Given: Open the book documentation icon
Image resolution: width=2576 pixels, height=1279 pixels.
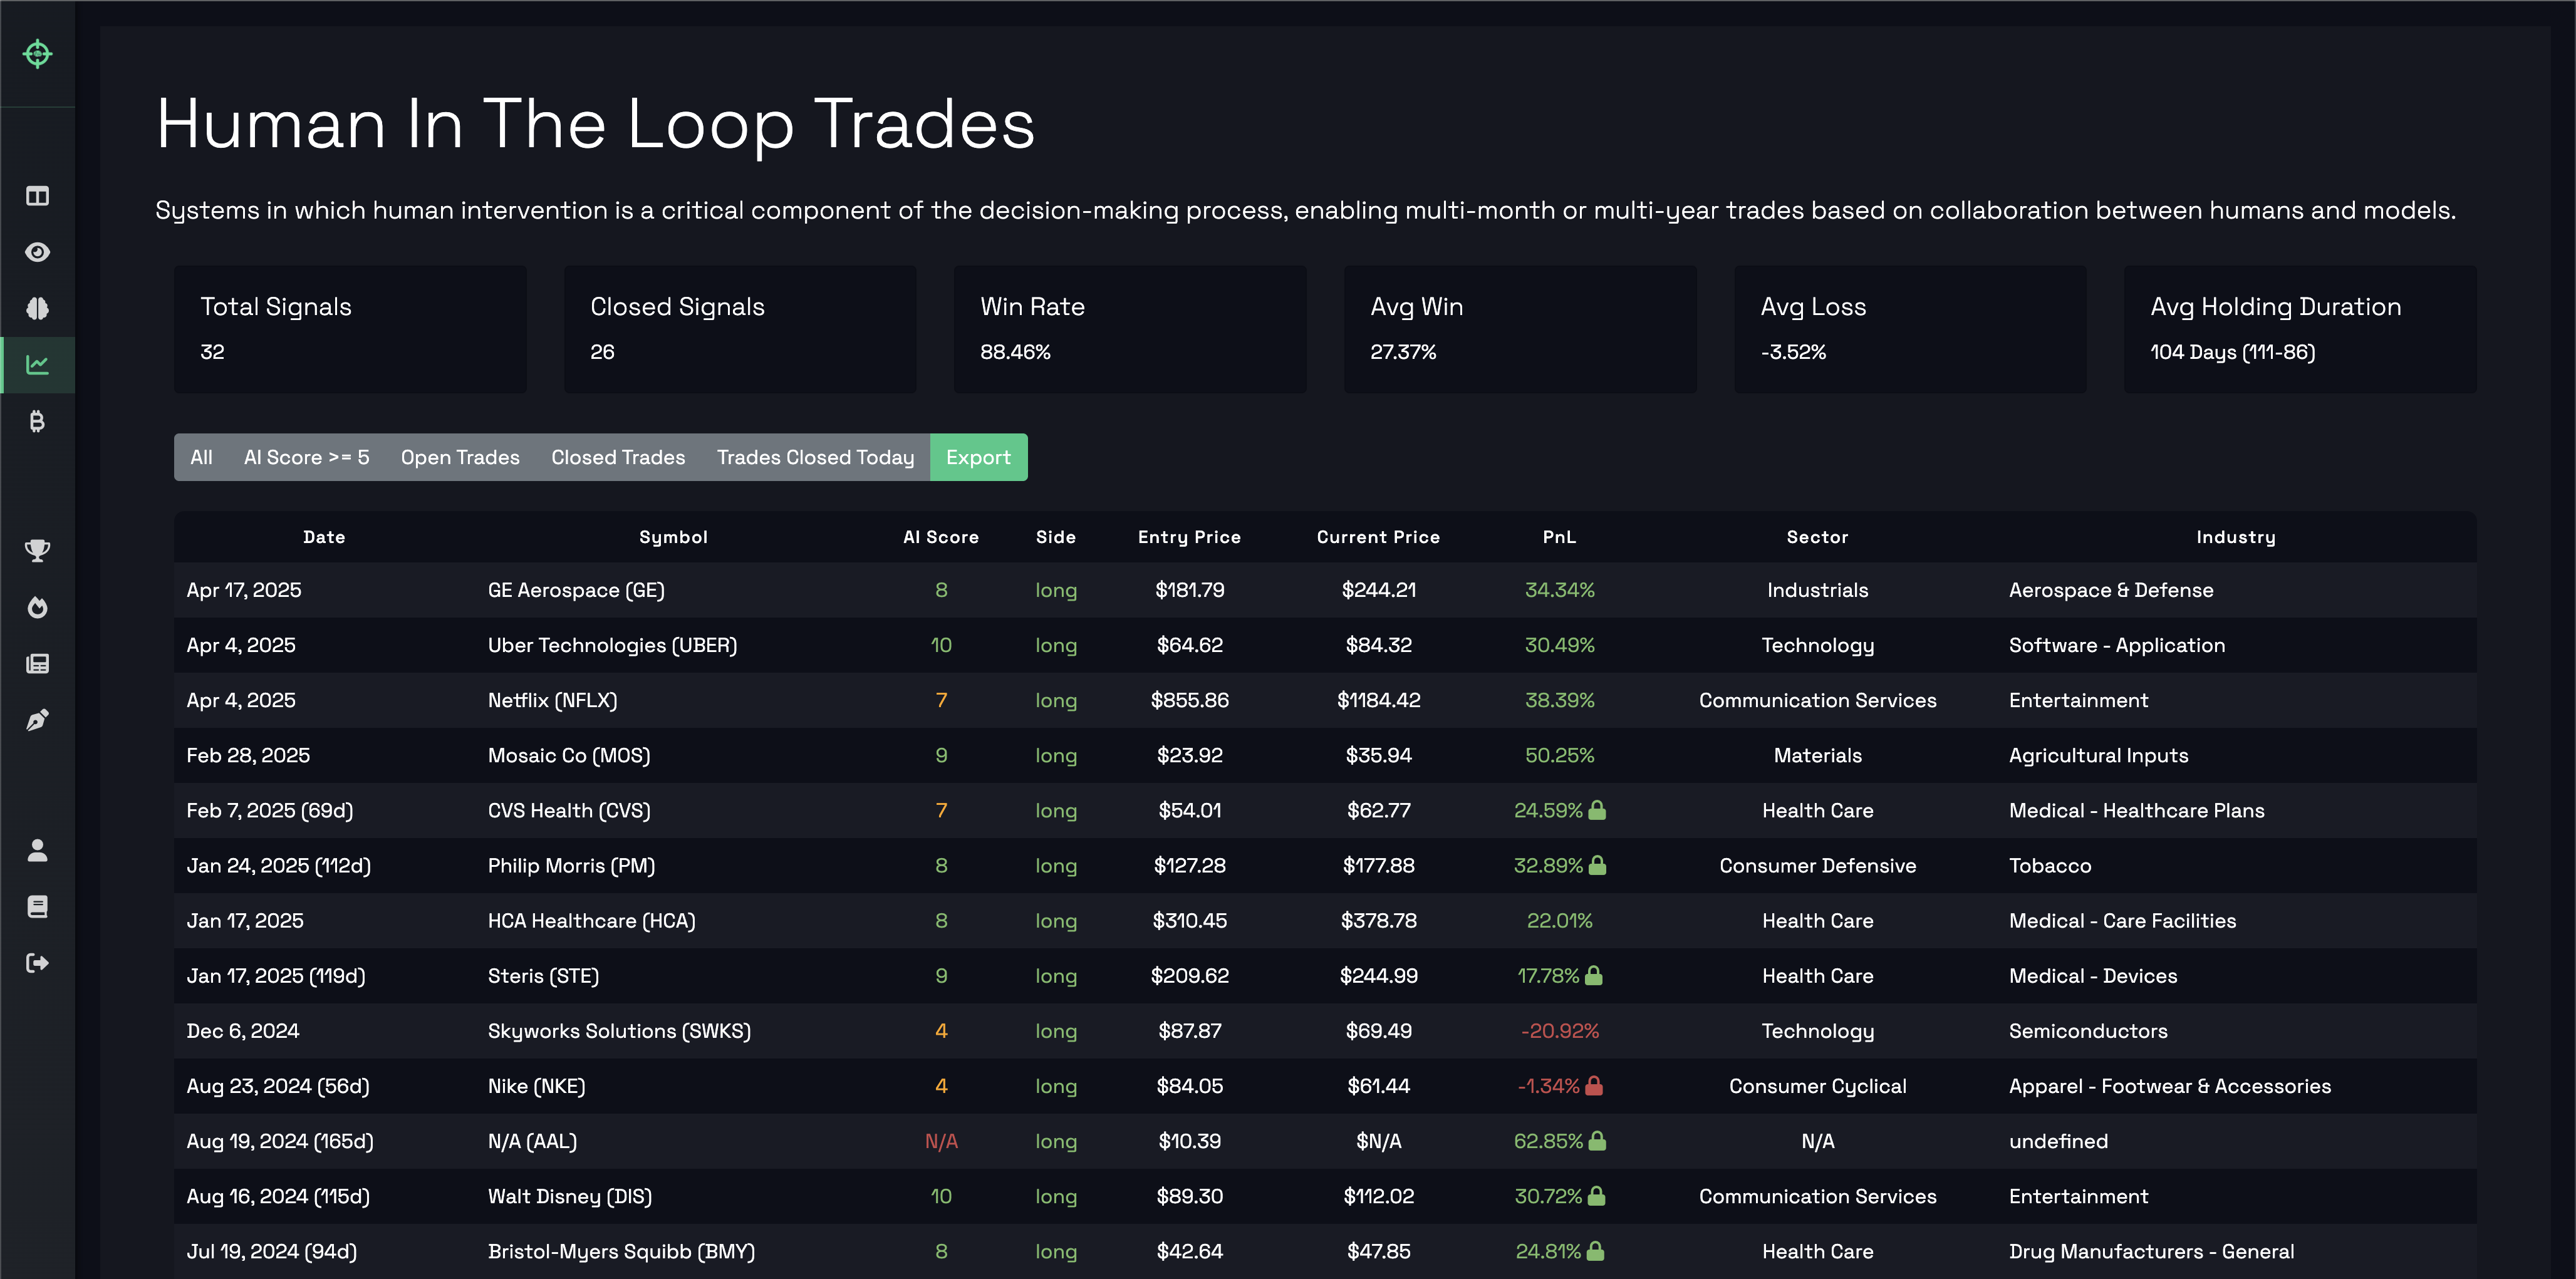Looking at the screenshot, I should click(x=37, y=906).
